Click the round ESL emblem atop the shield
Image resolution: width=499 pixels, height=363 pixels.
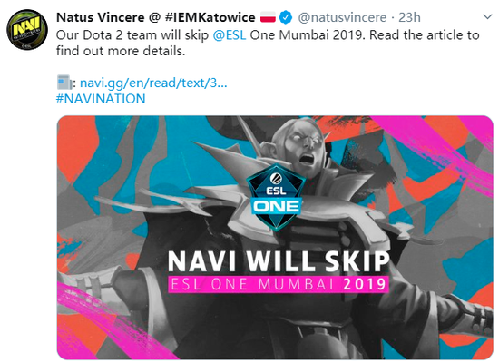(276, 178)
